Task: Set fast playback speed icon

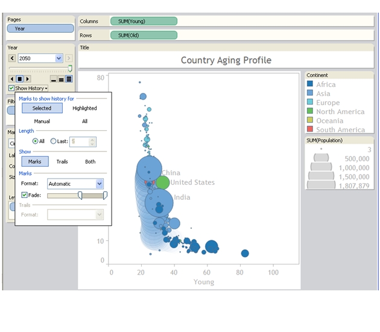Action: [69, 79]
